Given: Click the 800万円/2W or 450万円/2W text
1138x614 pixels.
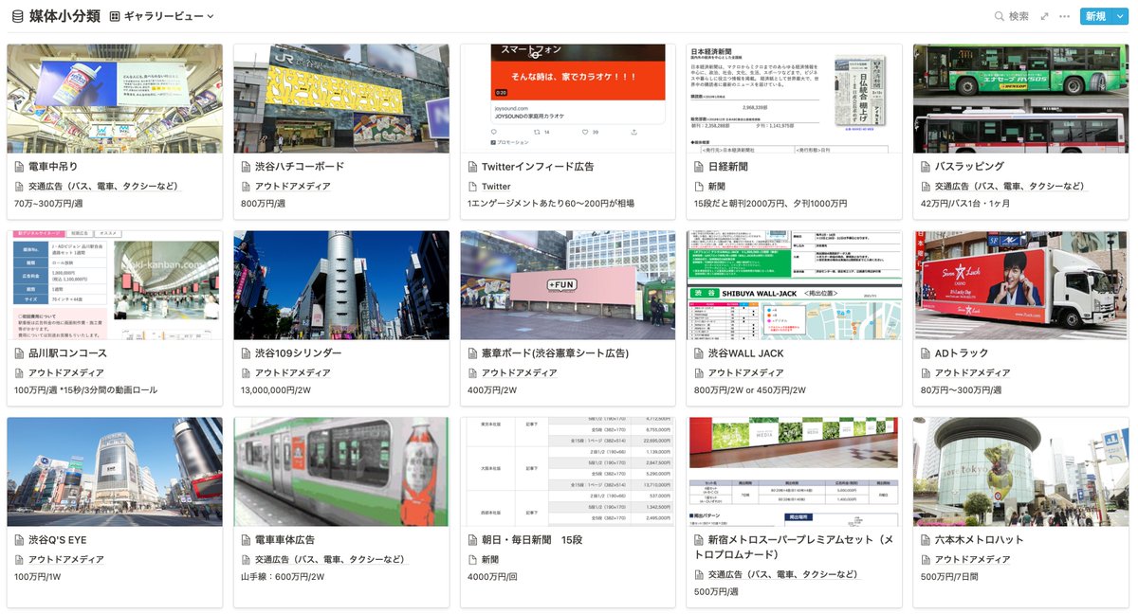Looking at the screenshot, I should (x=750, y=390).
